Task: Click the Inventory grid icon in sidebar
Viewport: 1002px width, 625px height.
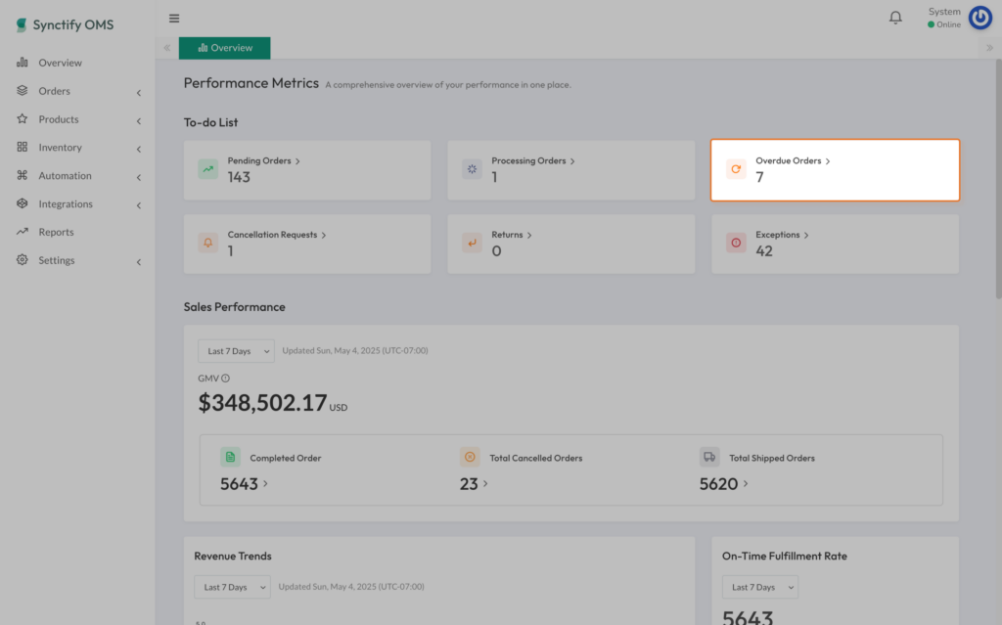Action: 23,147
